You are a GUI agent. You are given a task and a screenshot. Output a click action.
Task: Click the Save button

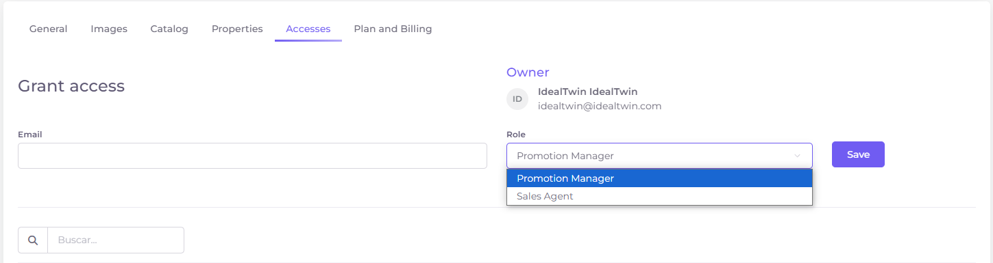click(x=858, y=154)
